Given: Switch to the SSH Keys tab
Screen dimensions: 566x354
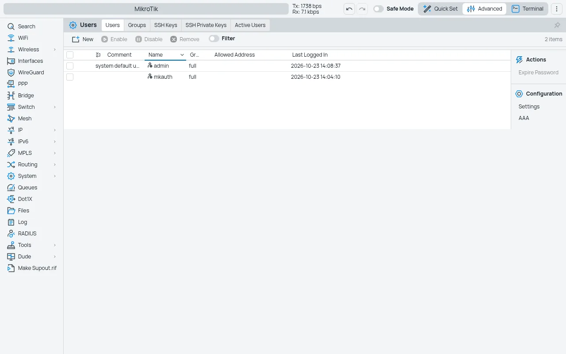Looking at the screenshot, I should tap(166, 25).
